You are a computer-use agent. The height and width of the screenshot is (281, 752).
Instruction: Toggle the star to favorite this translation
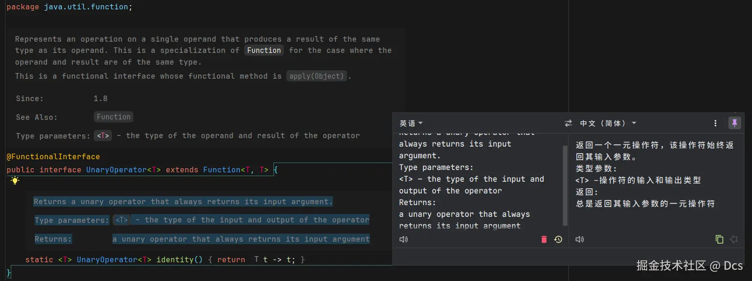click(734, 239)
